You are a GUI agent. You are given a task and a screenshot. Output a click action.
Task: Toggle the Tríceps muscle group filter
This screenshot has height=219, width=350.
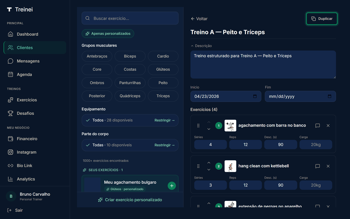point(163,96)
